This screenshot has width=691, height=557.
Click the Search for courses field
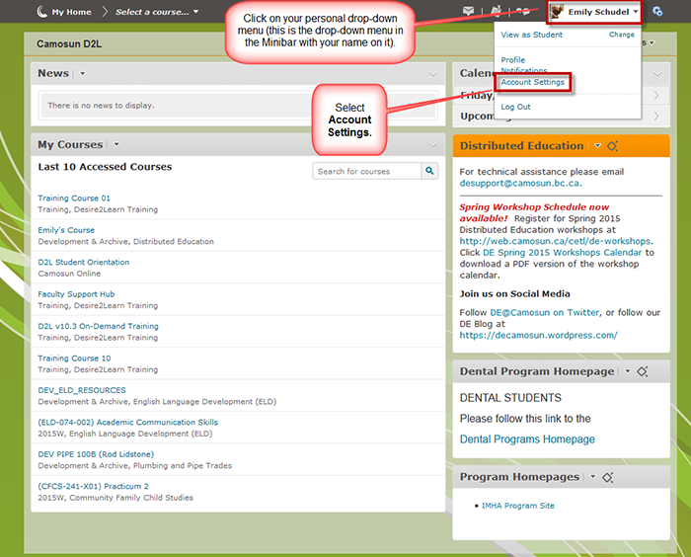[x=367, y=171]
